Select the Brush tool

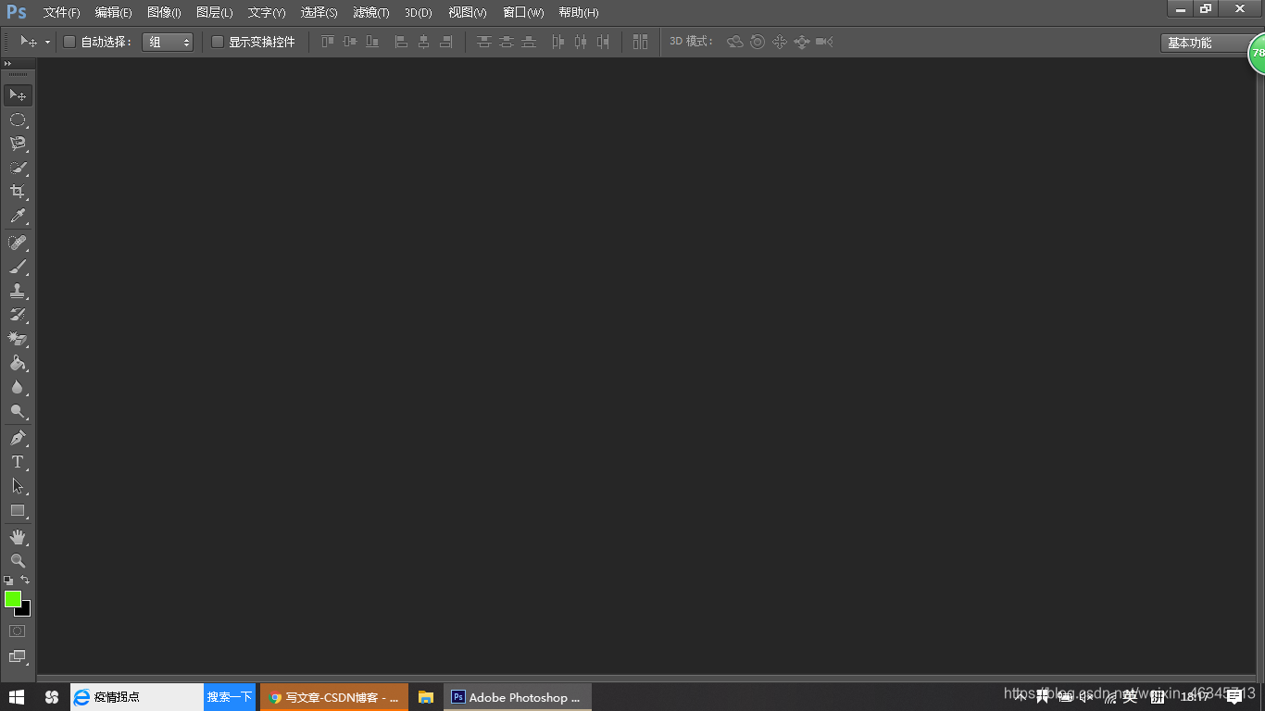click(18, 267)
